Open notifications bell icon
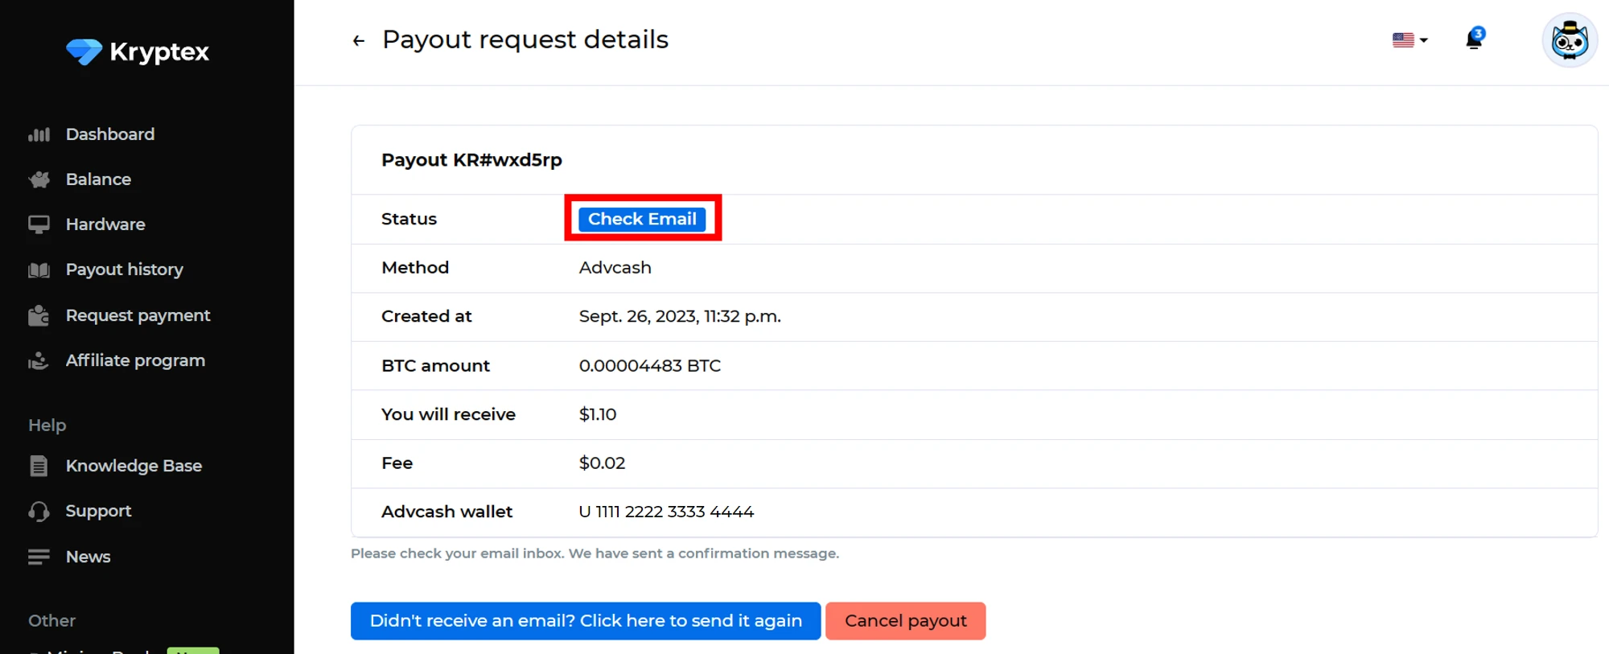The width and height of the screenshot is (1609, 654). click(1474, 39)
